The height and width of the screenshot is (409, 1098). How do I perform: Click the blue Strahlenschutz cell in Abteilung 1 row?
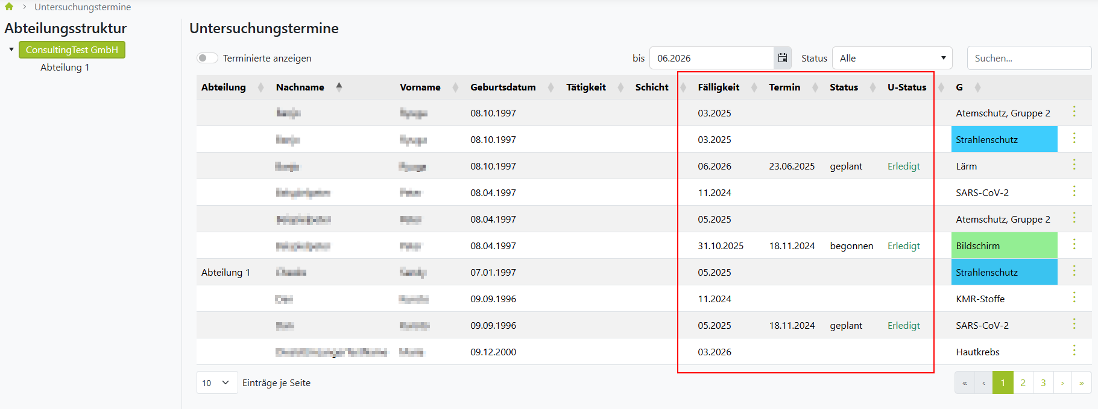point(1004,272)
